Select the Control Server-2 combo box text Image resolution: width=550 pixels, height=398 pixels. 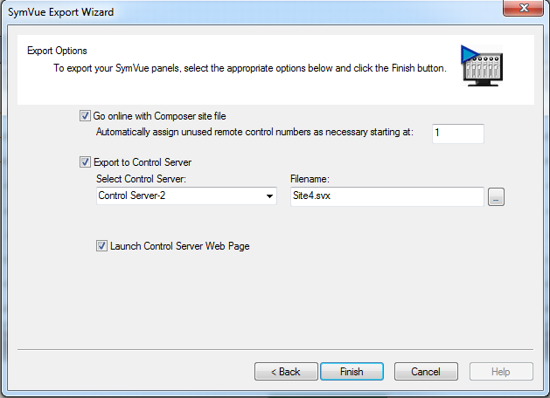(131, 196)
